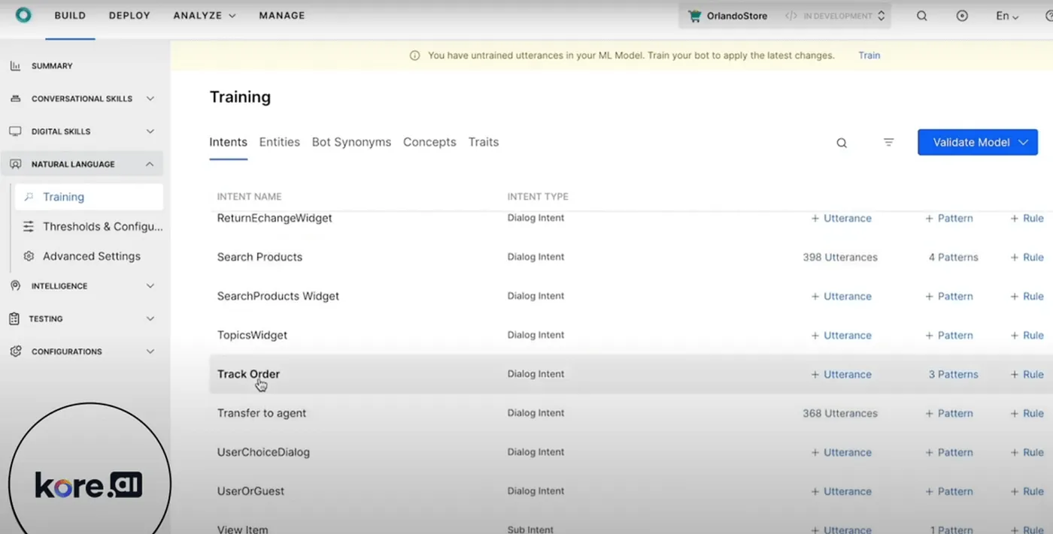
Task: Expand Conversational Skills section
Action: [x=150, y=98]
